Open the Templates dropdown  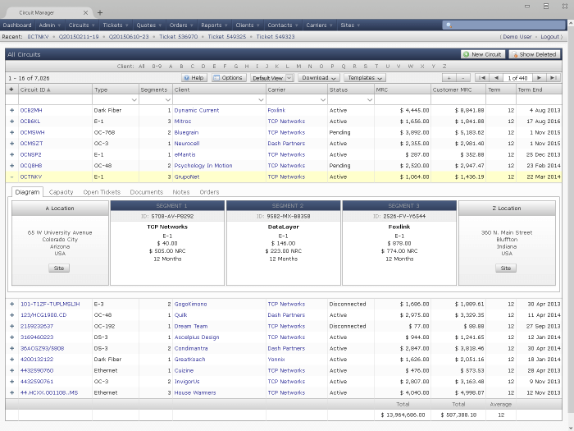[x=366, y=77]
